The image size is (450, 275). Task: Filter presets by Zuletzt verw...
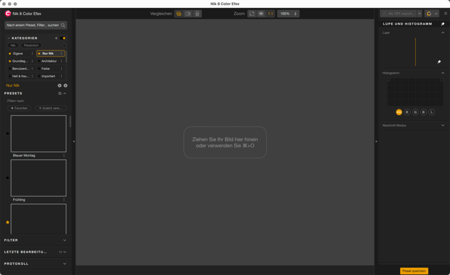(x=51, y=108)
